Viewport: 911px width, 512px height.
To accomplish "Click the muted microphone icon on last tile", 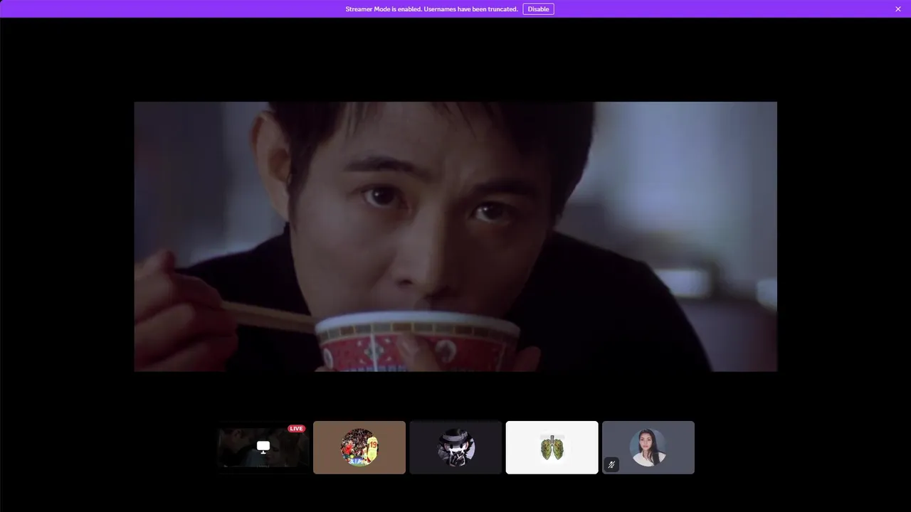I will pos(611,465).
